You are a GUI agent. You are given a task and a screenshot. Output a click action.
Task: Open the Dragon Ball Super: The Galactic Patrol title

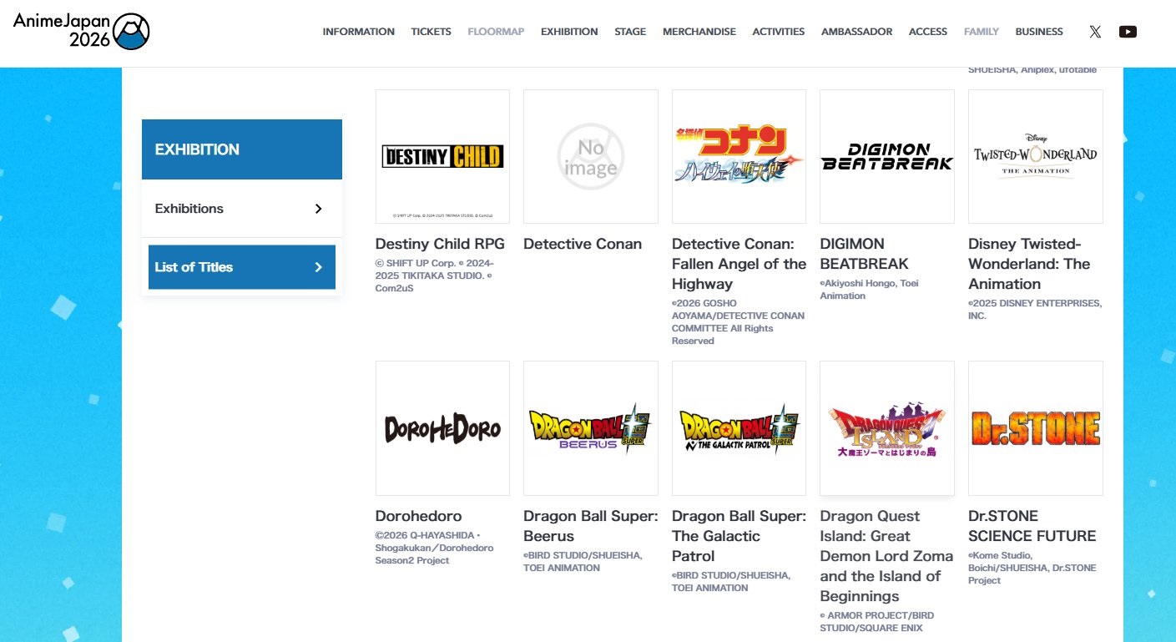coord(738,536)
